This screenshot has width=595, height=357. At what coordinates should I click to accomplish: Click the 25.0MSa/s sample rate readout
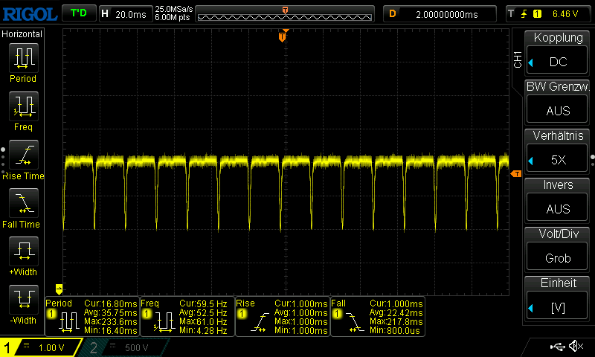click(174, 9)
